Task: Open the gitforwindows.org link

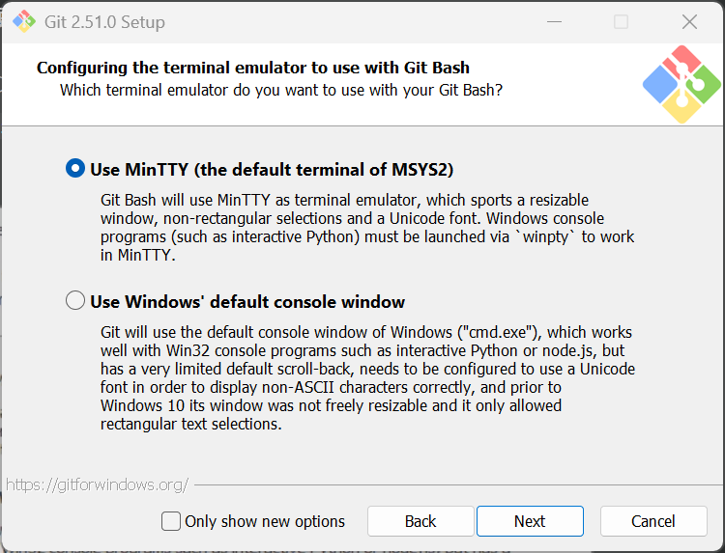Action: pyautogui.click(x=97, y=484)
